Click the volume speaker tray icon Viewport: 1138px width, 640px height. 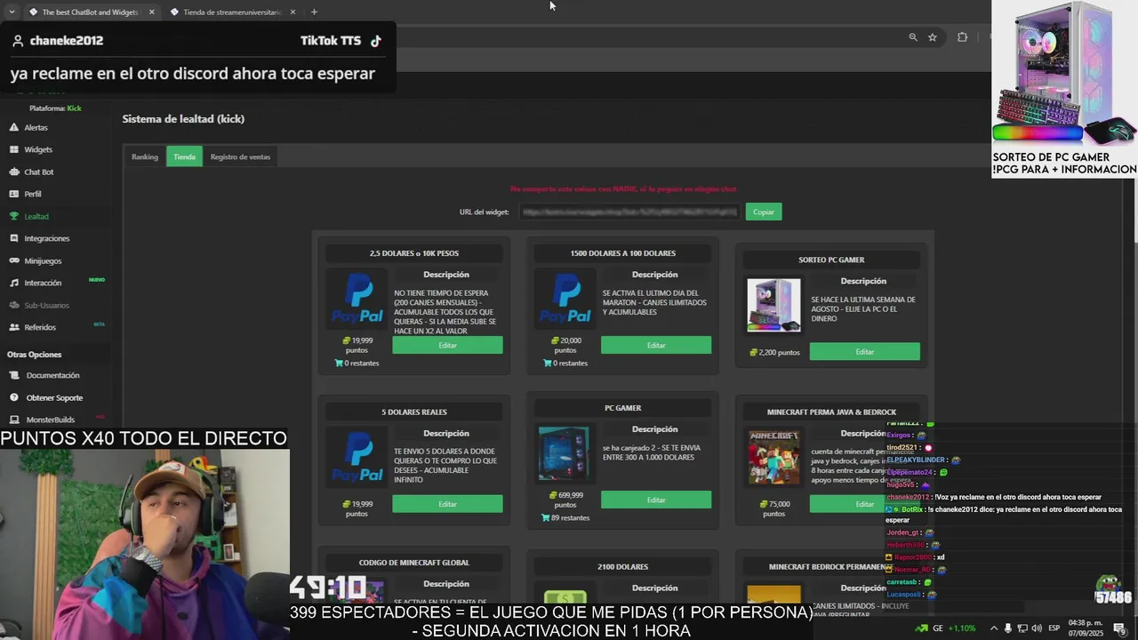pyautogui.click(x=1037, y=628)
